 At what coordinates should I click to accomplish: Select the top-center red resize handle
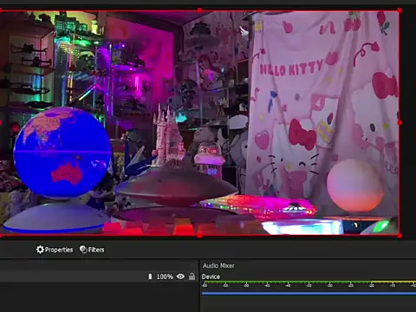[199, 10]
